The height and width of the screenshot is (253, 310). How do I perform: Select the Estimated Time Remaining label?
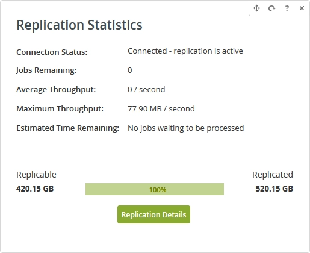tap(68, 128)
